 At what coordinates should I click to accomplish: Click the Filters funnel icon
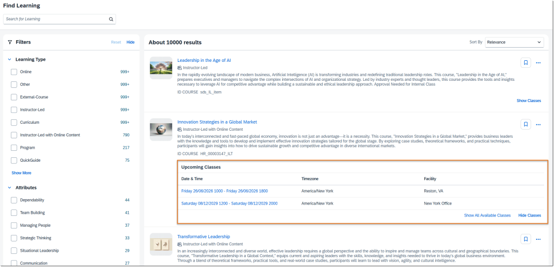(10, 42)
